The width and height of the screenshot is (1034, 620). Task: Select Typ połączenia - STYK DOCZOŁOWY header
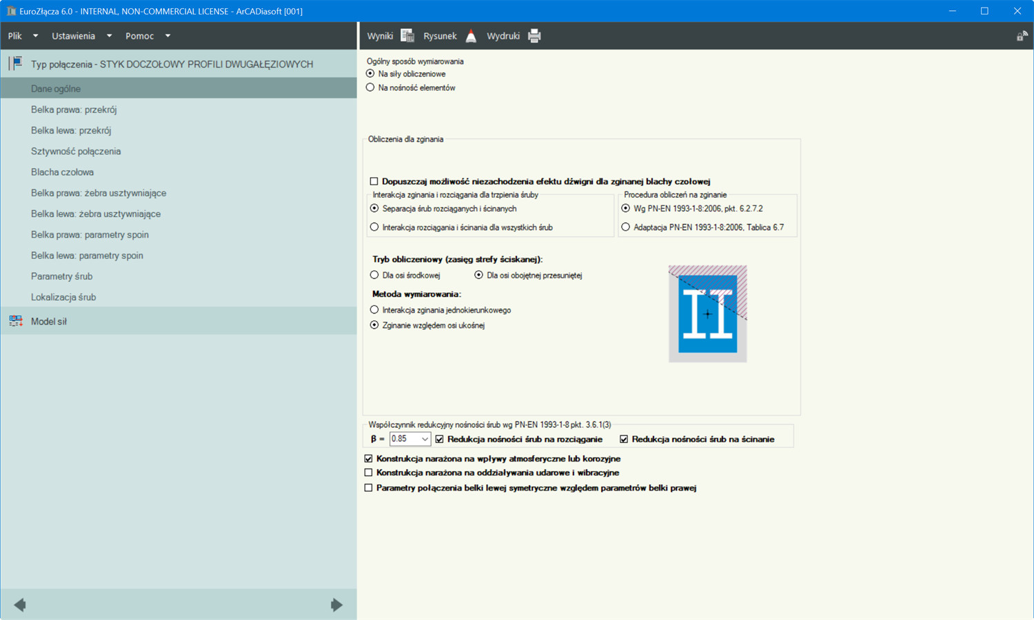tap(179, 64)
